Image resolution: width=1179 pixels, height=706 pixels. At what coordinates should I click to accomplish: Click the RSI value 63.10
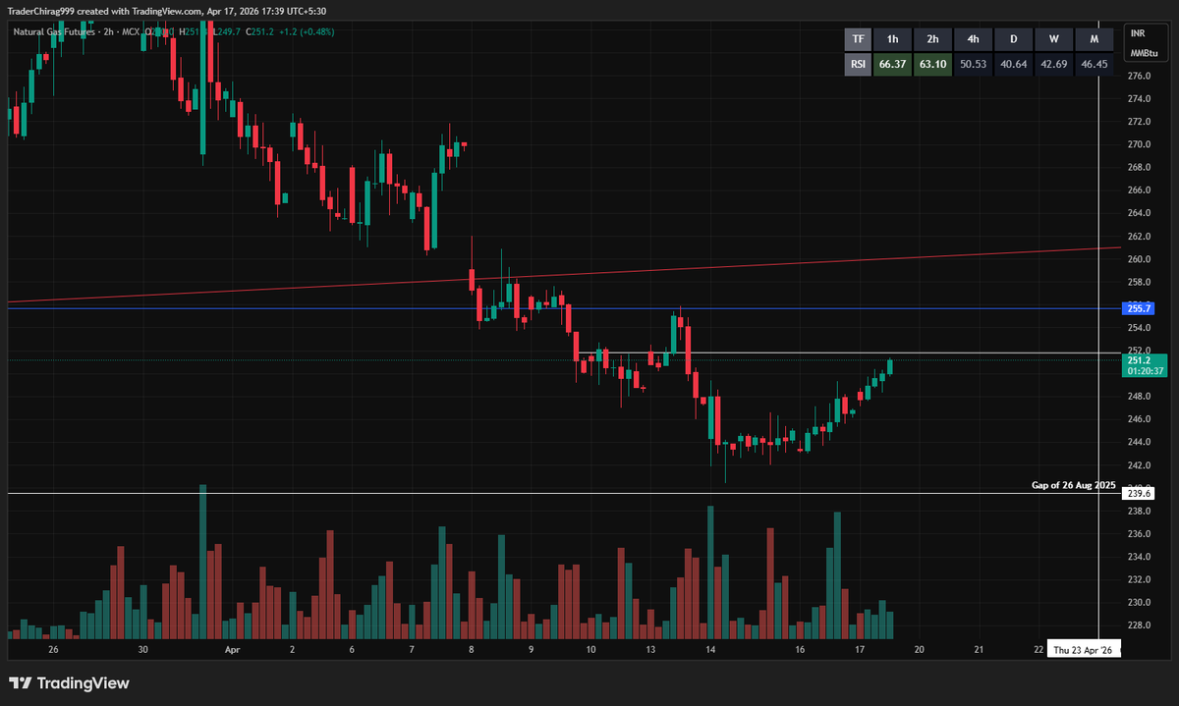(932, 65)
